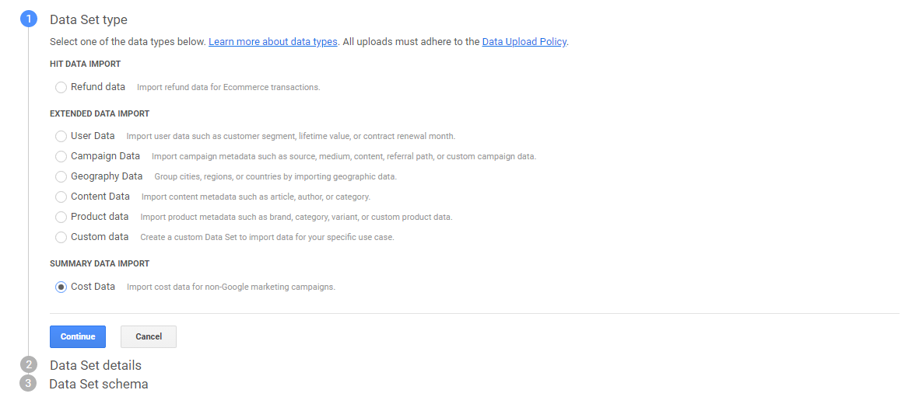
Task: Click the step 3 number circle icon
Action: 29,384
